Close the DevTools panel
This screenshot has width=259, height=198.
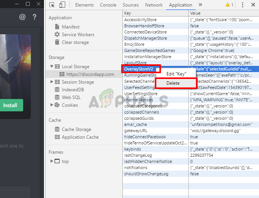tap(253, 5)
